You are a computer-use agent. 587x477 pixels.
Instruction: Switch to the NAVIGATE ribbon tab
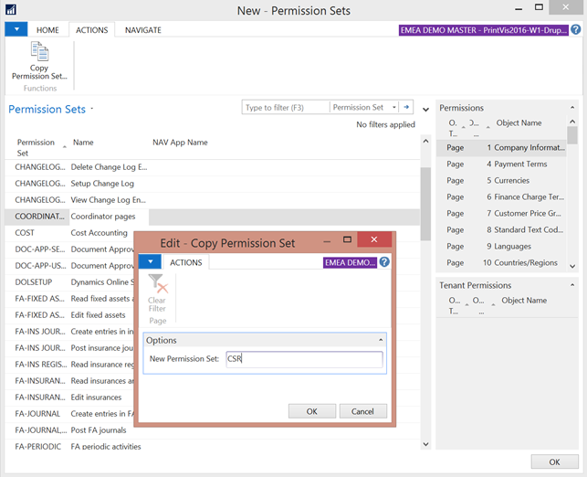click(x=143, y=30)
